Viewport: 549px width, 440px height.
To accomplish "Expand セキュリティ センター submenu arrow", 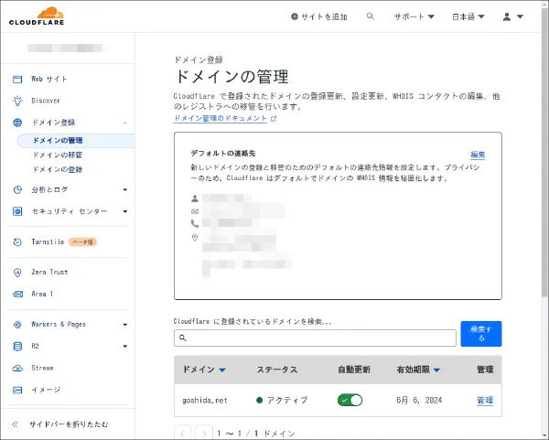I will (125, 211).
